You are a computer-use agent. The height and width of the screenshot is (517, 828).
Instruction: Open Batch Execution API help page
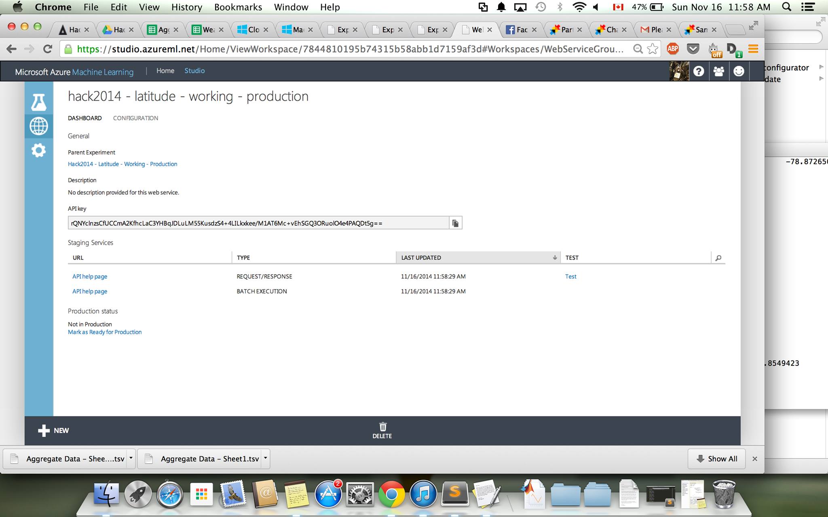(x=90, y=291)
